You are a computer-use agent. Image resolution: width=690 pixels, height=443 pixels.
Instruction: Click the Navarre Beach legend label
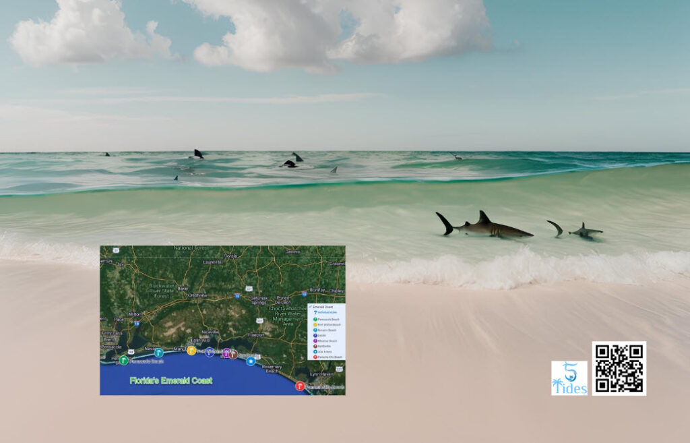[x=327, y=330]
